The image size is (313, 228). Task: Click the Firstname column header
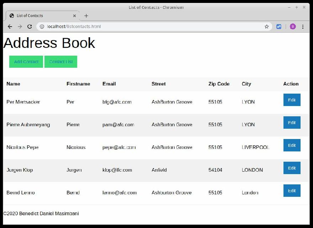(78, 84)
